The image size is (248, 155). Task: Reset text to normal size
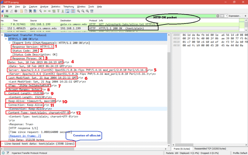coord(87,11)
